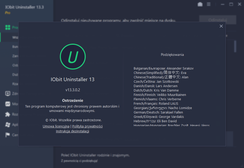Click the Chinese(Simplified) credit line for Eva
This screenshot has width=244, height=168.
(160, 73)
